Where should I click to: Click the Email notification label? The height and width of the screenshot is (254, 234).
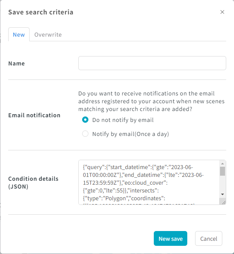pos(34,115)
